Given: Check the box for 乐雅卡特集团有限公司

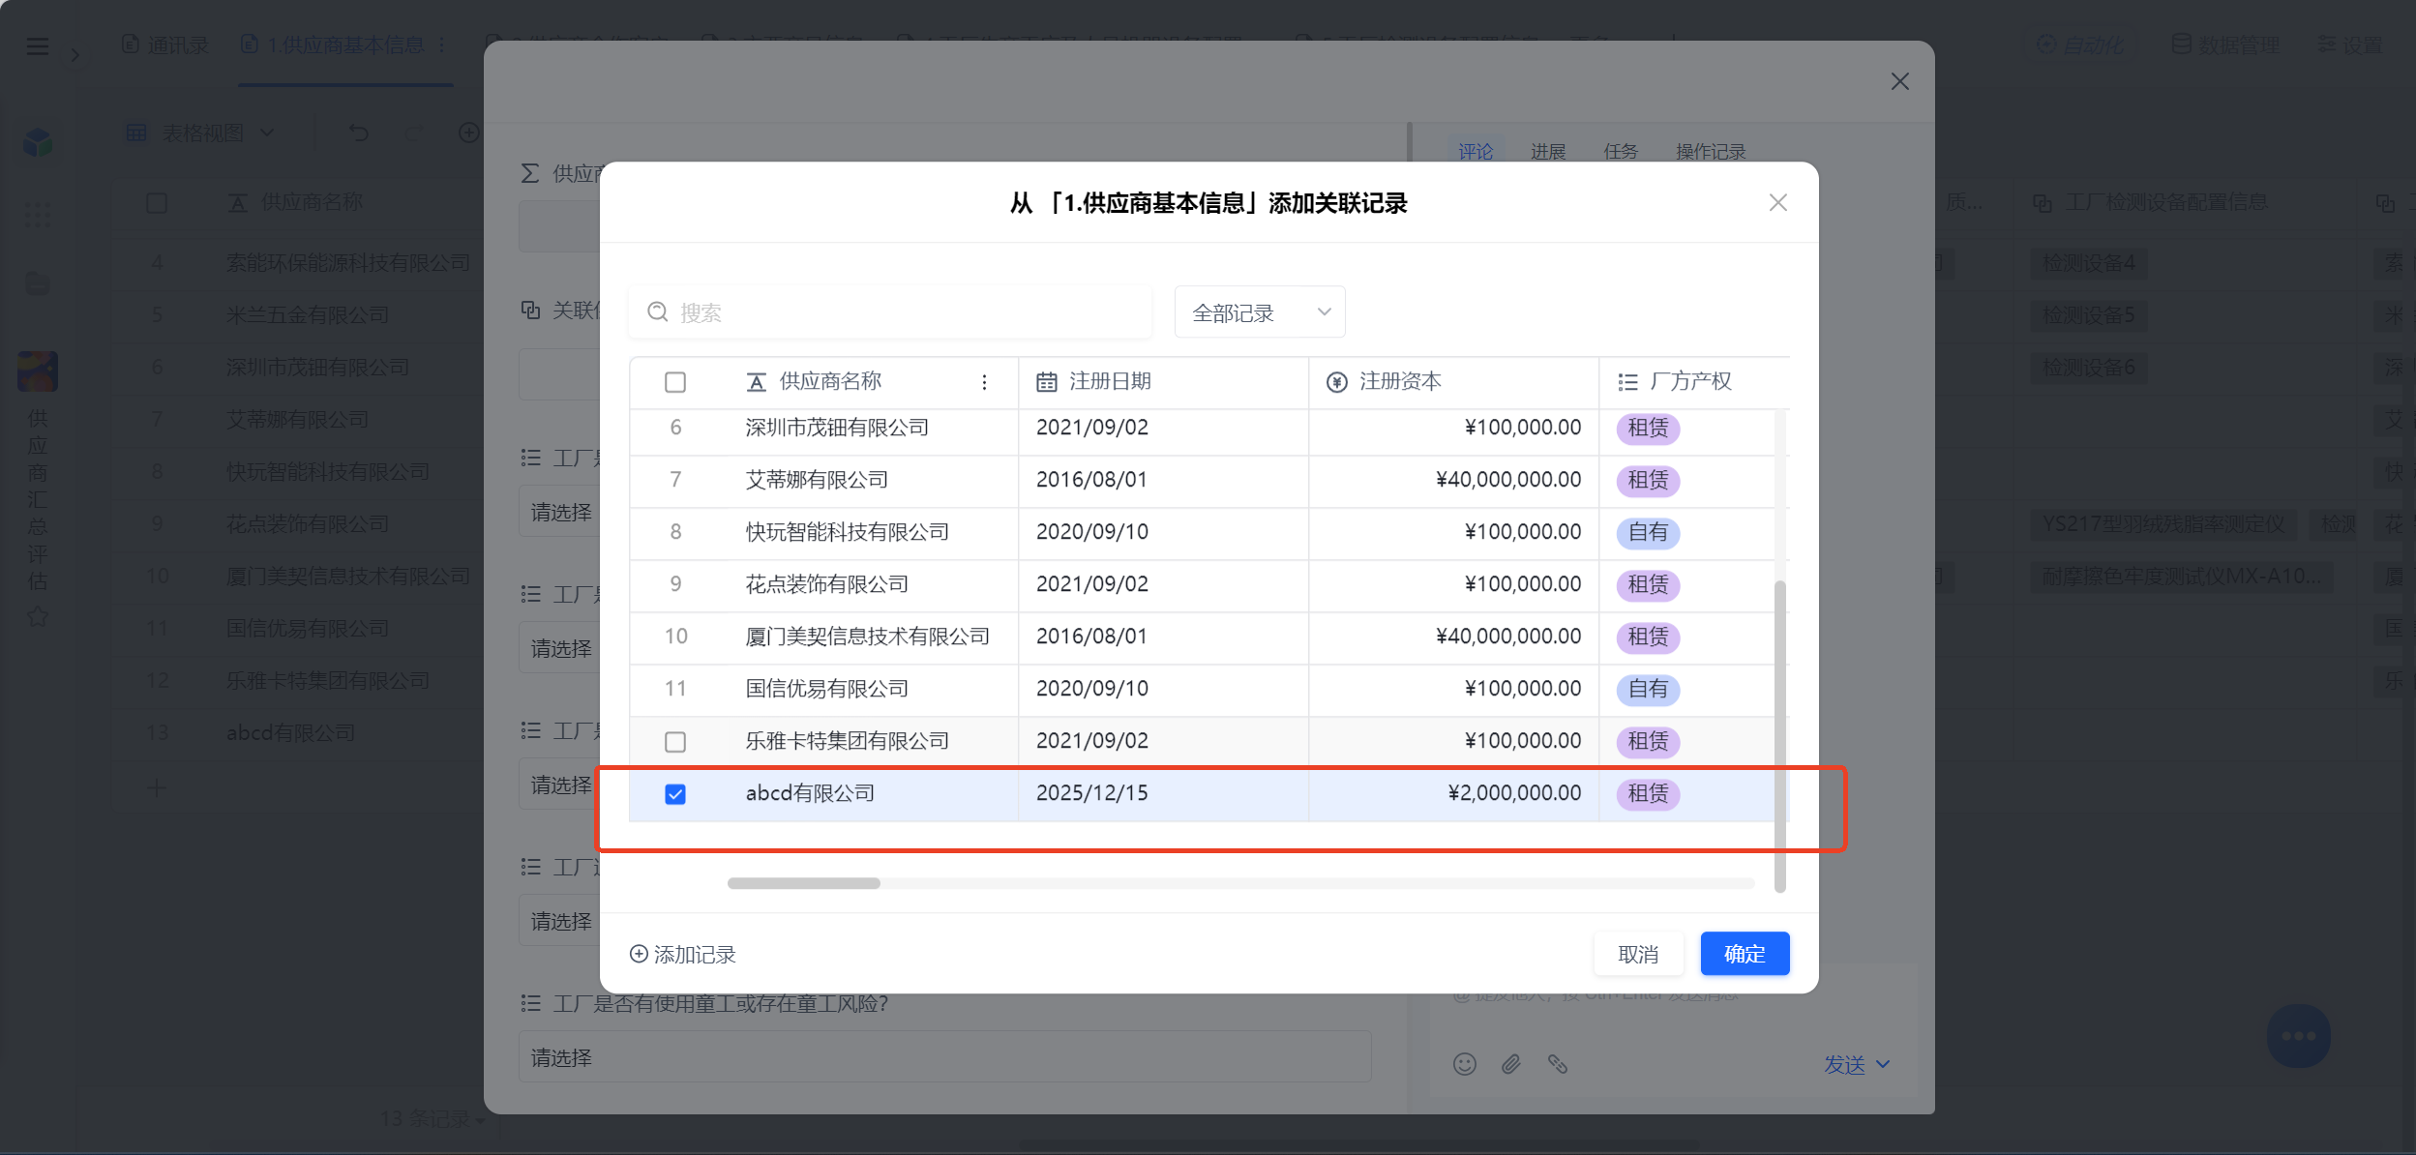Looking at the screenshot, I should [675, 742].
